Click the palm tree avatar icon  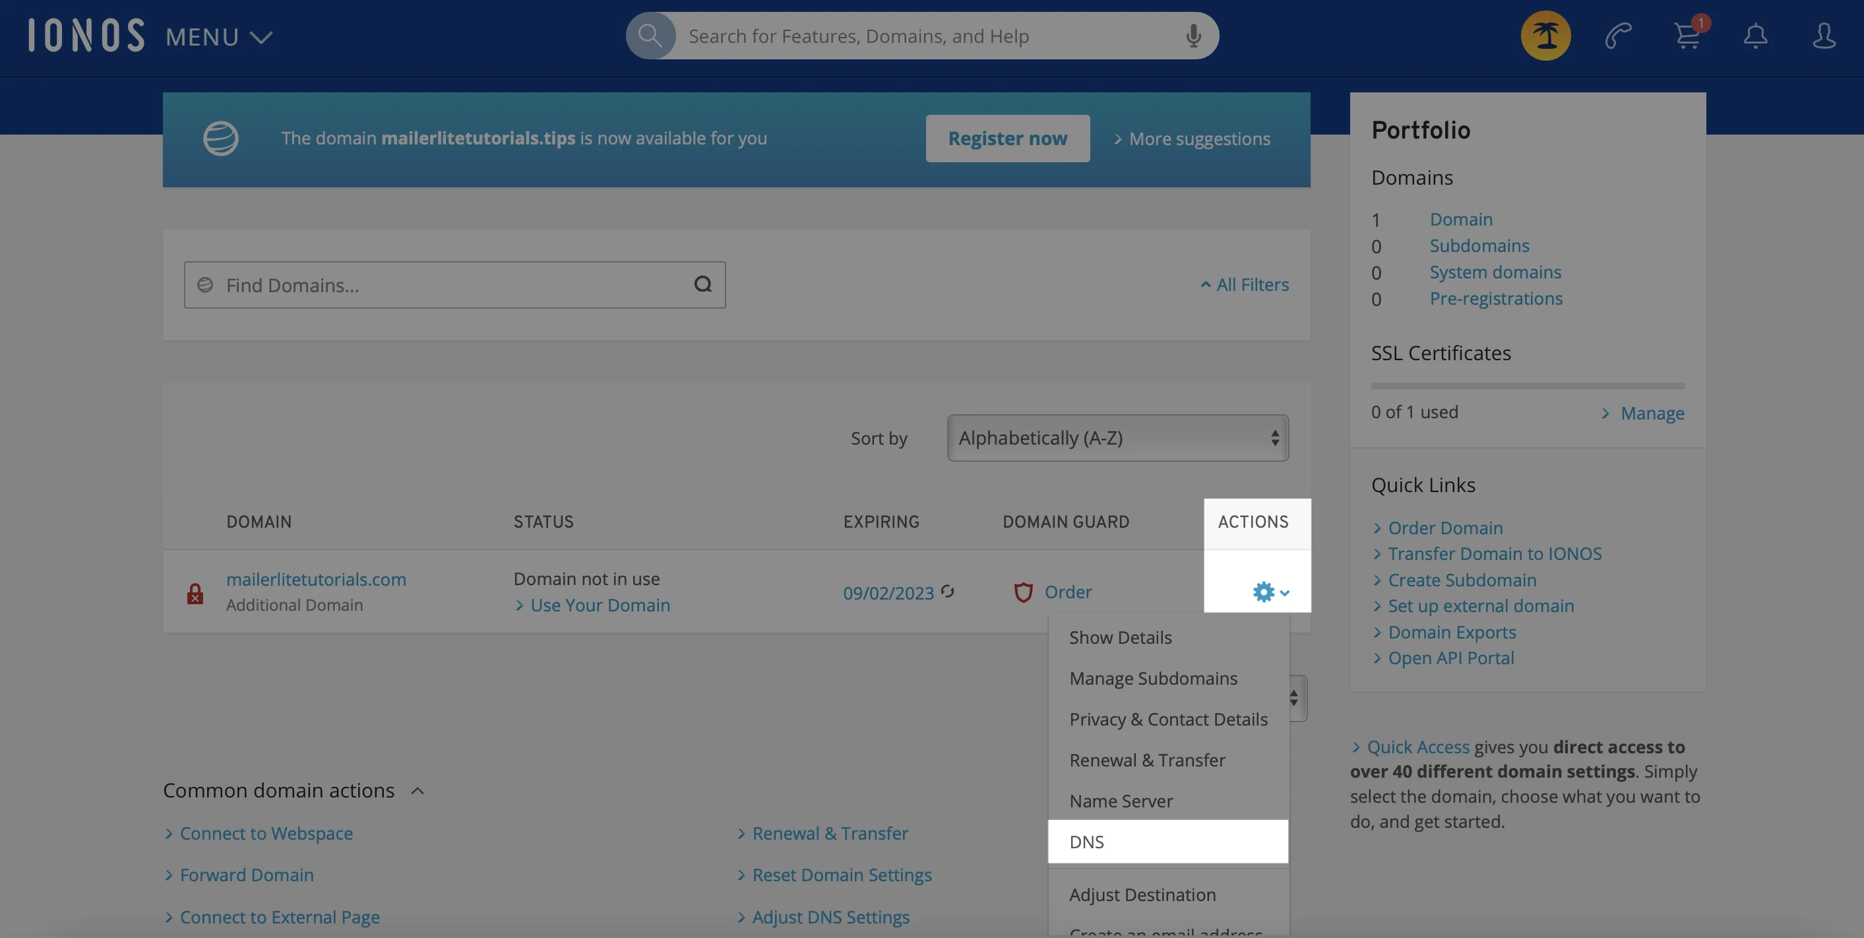click(1545, 36)
